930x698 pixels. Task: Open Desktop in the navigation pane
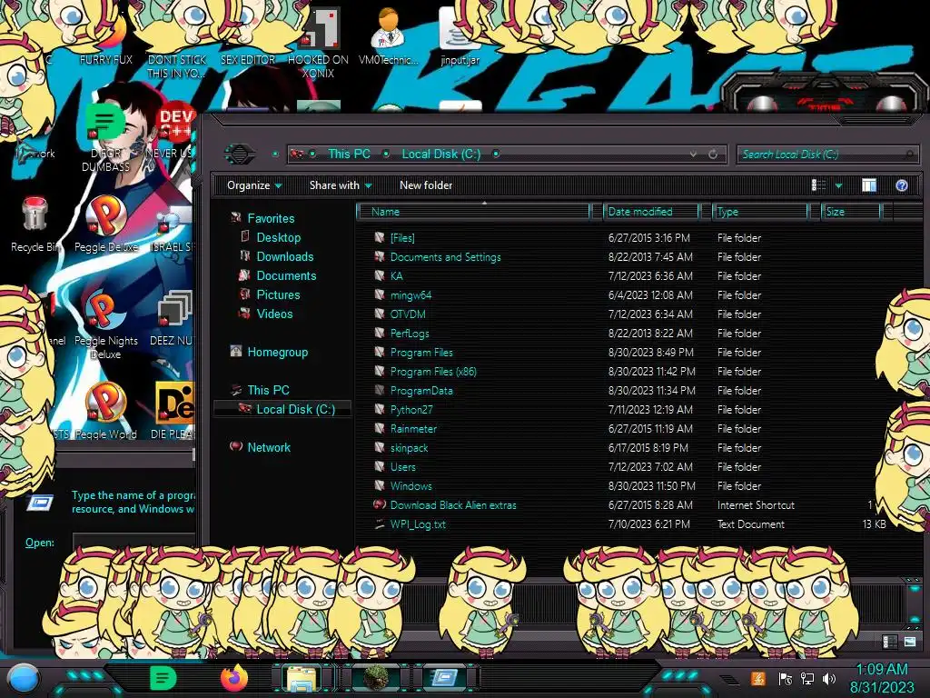(x=278, y=237)
